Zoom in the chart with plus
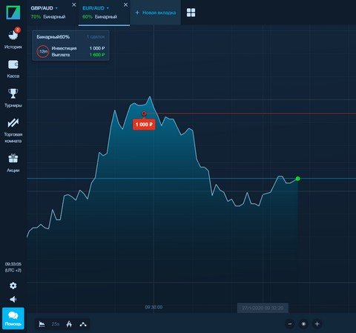This screenshot has height=333, width=356. tap(317, 324)
